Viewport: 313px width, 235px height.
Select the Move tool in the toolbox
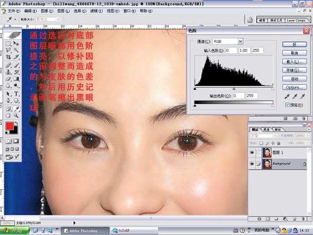pos(17,43)
